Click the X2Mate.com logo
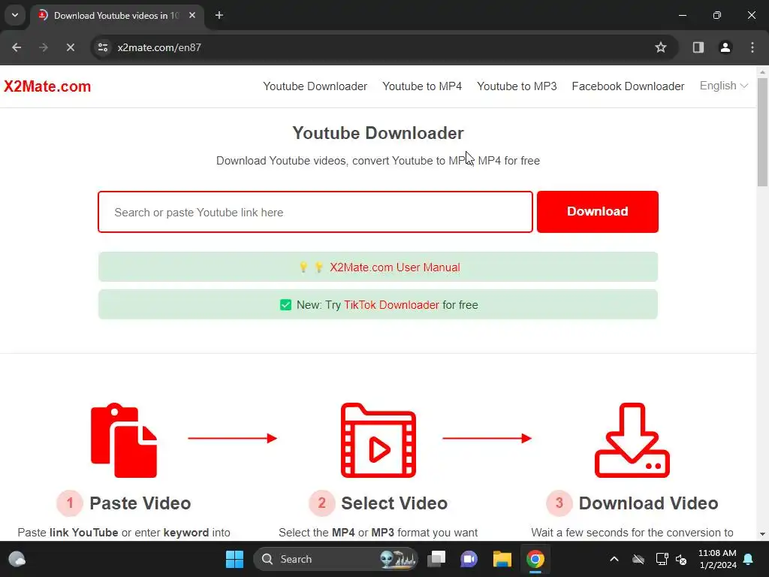 pyautogui.click(x=47, y=86)
